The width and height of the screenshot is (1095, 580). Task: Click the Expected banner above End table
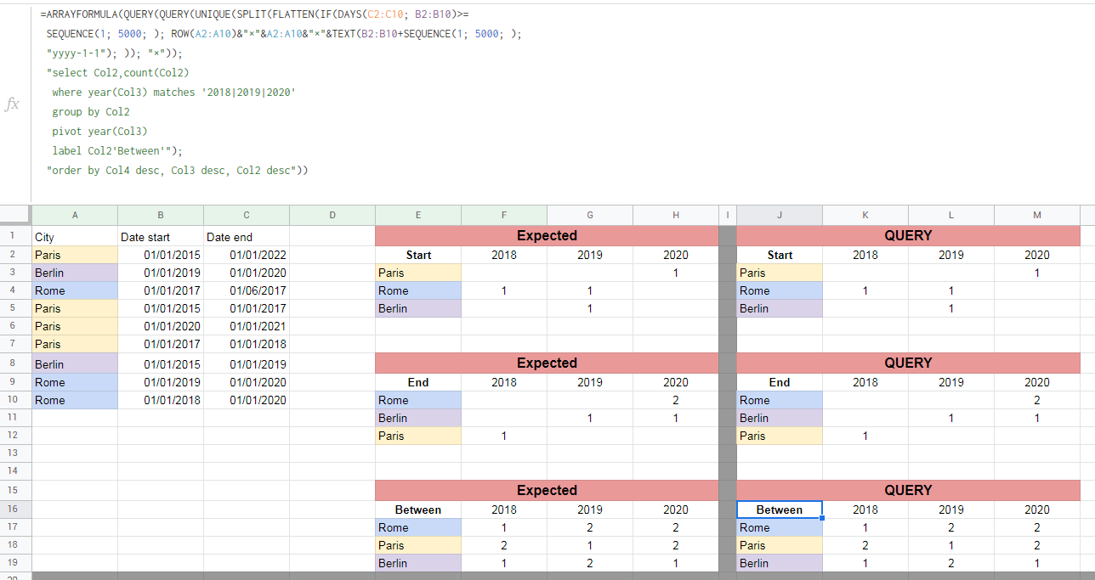pyautogui.click(x=547, y=363)
